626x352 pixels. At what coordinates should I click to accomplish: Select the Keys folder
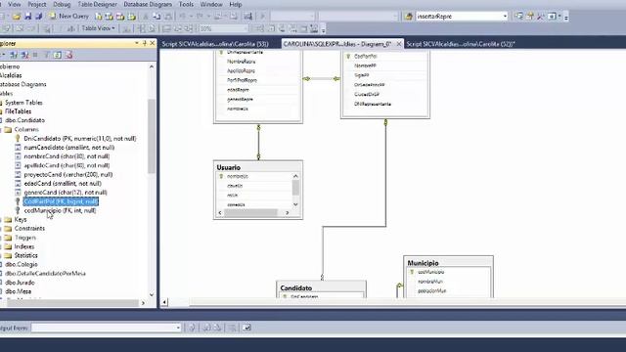click(21, 219)
